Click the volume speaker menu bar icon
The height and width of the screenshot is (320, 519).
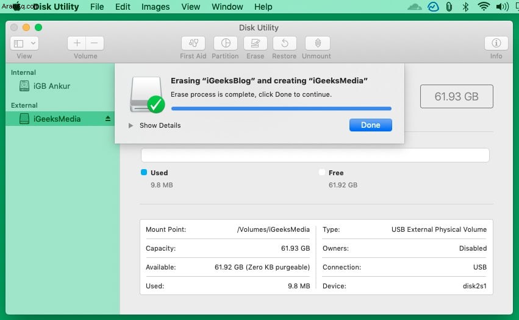pyautogui.click(x=502, y=7)
